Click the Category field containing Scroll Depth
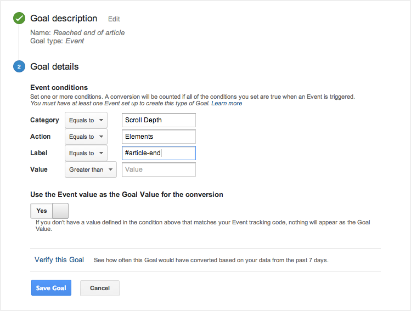The image size is (411, 311). coord(159,120)
